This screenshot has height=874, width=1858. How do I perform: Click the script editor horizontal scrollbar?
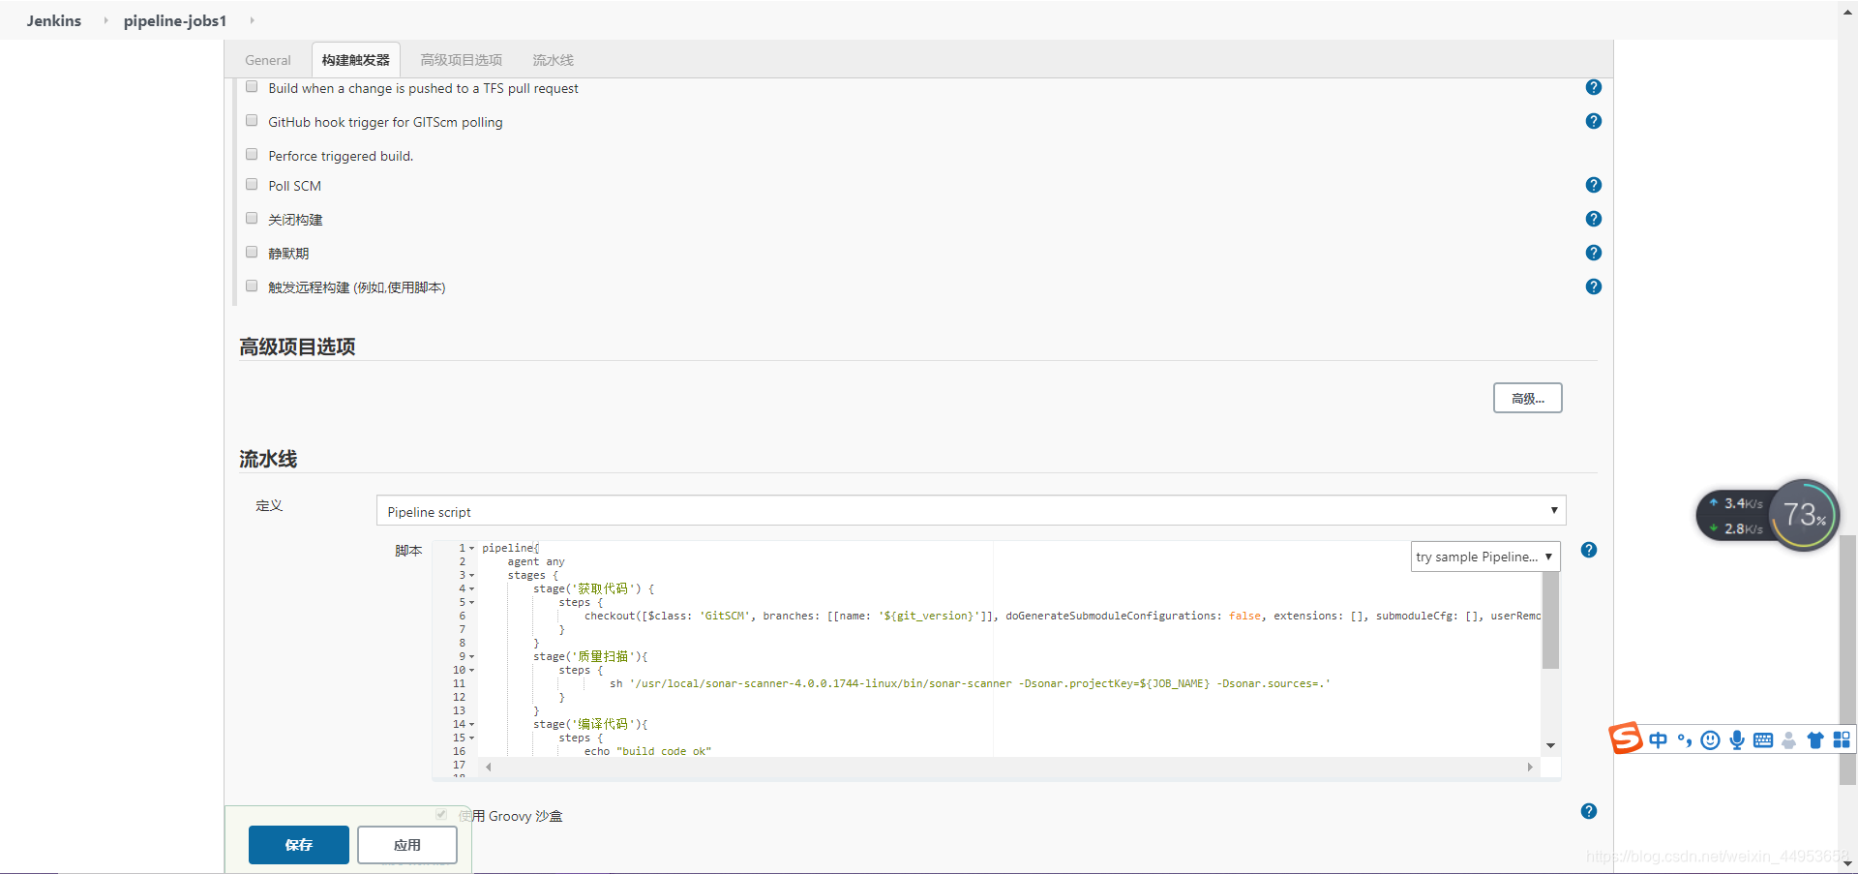[1006, 768]
